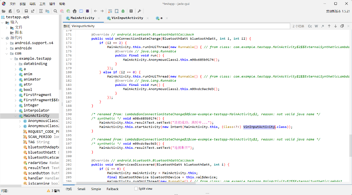Click the add files toolbar icon
Image resolution: width=352 pixels, height=195 pixels.
tap(10, 11)
